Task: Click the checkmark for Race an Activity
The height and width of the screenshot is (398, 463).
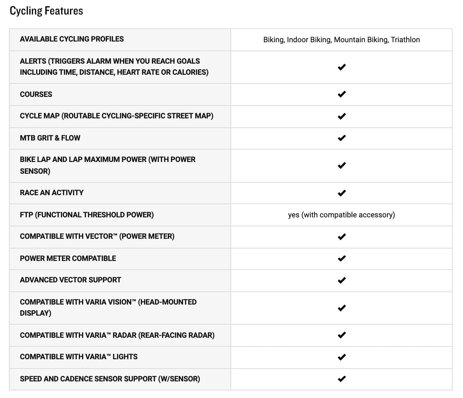Action: point(342,193)
